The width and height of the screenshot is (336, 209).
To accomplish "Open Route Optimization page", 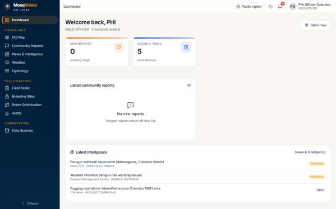I will (x=30, y=104).
